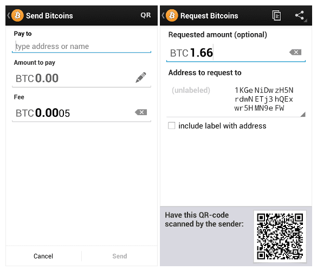Select the Requested amount BTC 1.66 field

point(236,53)
